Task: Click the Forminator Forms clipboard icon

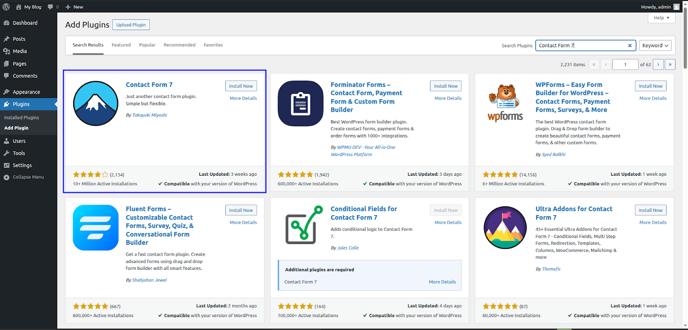Action: 301,104
